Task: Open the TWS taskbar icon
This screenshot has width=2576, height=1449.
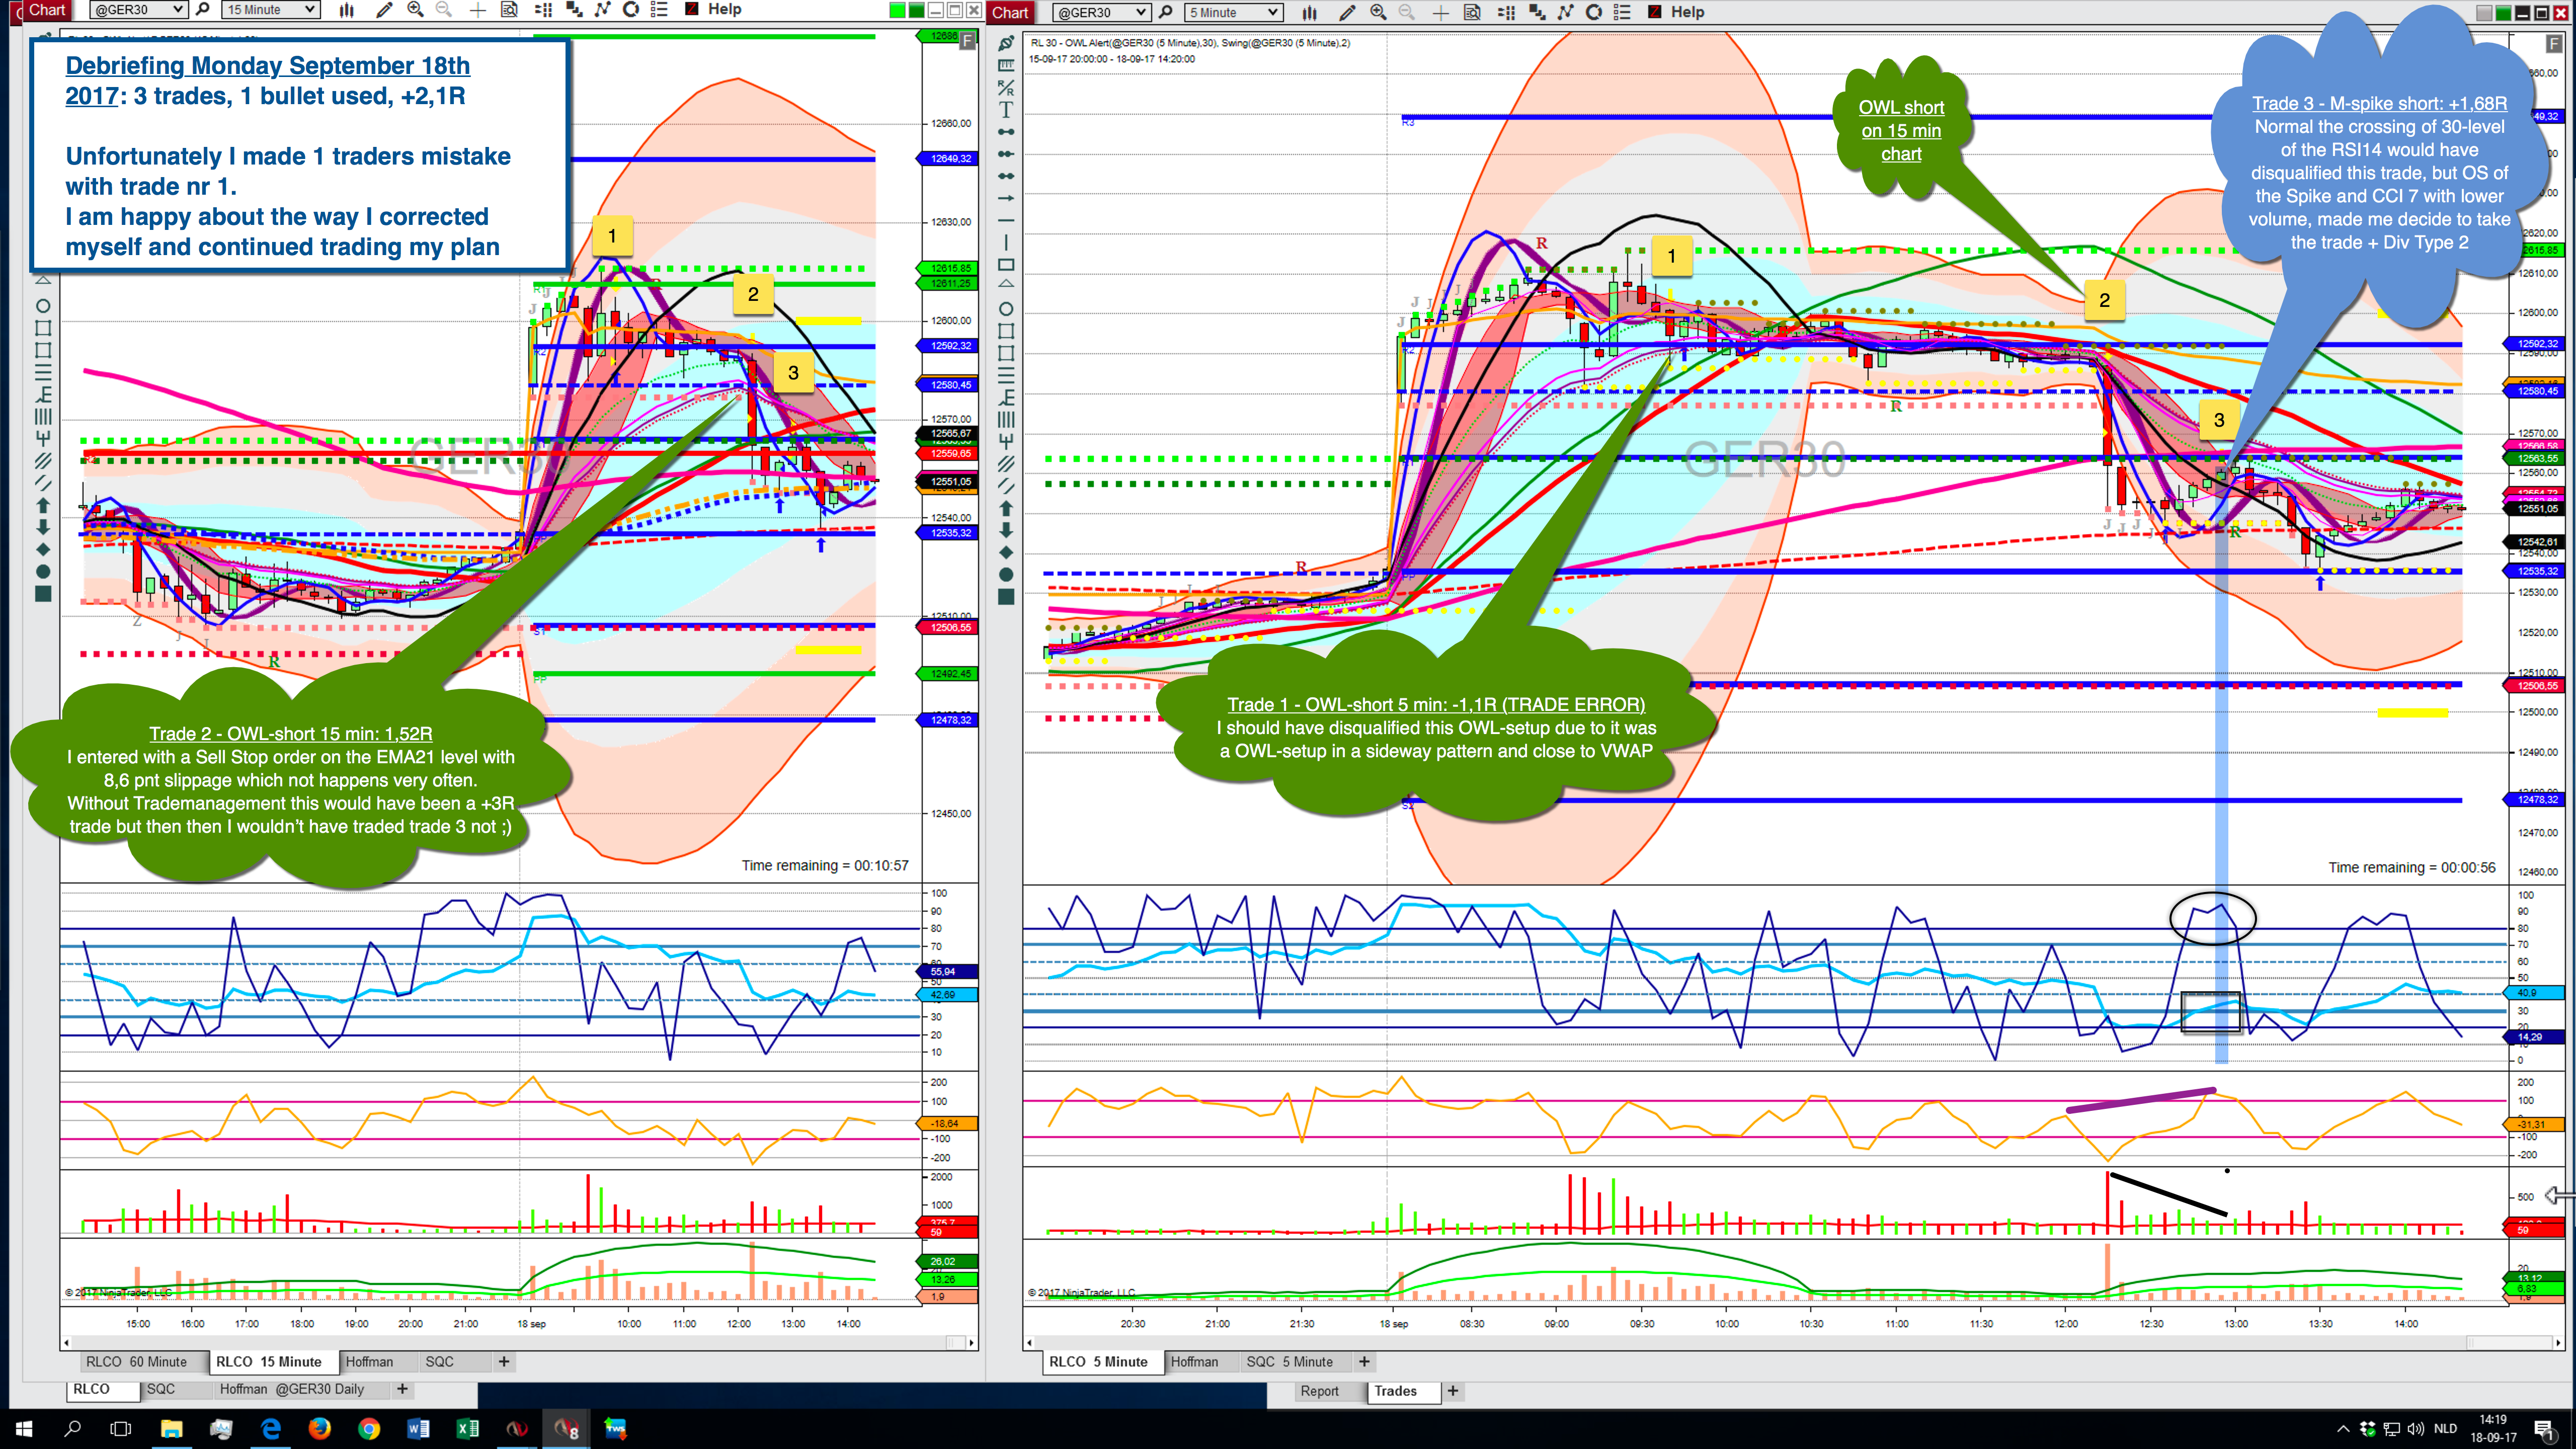Action: point(615,1428)
